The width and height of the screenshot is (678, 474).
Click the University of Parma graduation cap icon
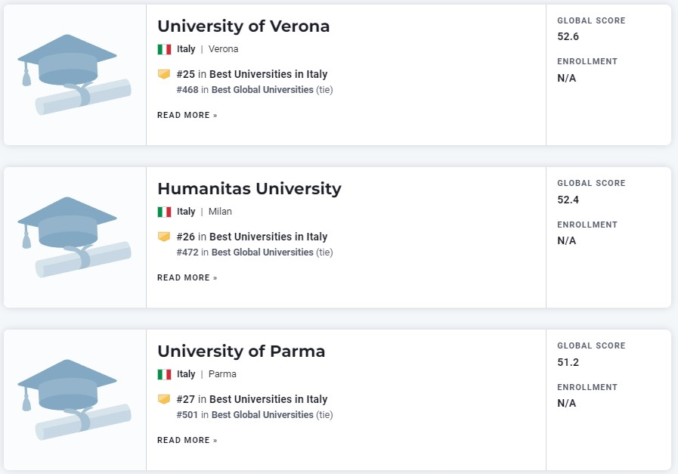pos(74,400)
